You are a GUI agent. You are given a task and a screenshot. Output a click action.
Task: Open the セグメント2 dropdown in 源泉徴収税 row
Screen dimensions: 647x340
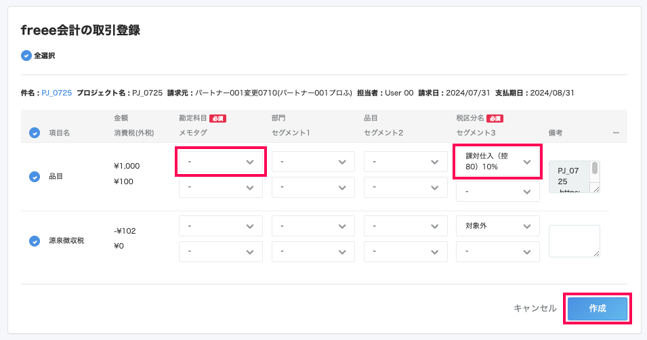click(x=406, y=252)
